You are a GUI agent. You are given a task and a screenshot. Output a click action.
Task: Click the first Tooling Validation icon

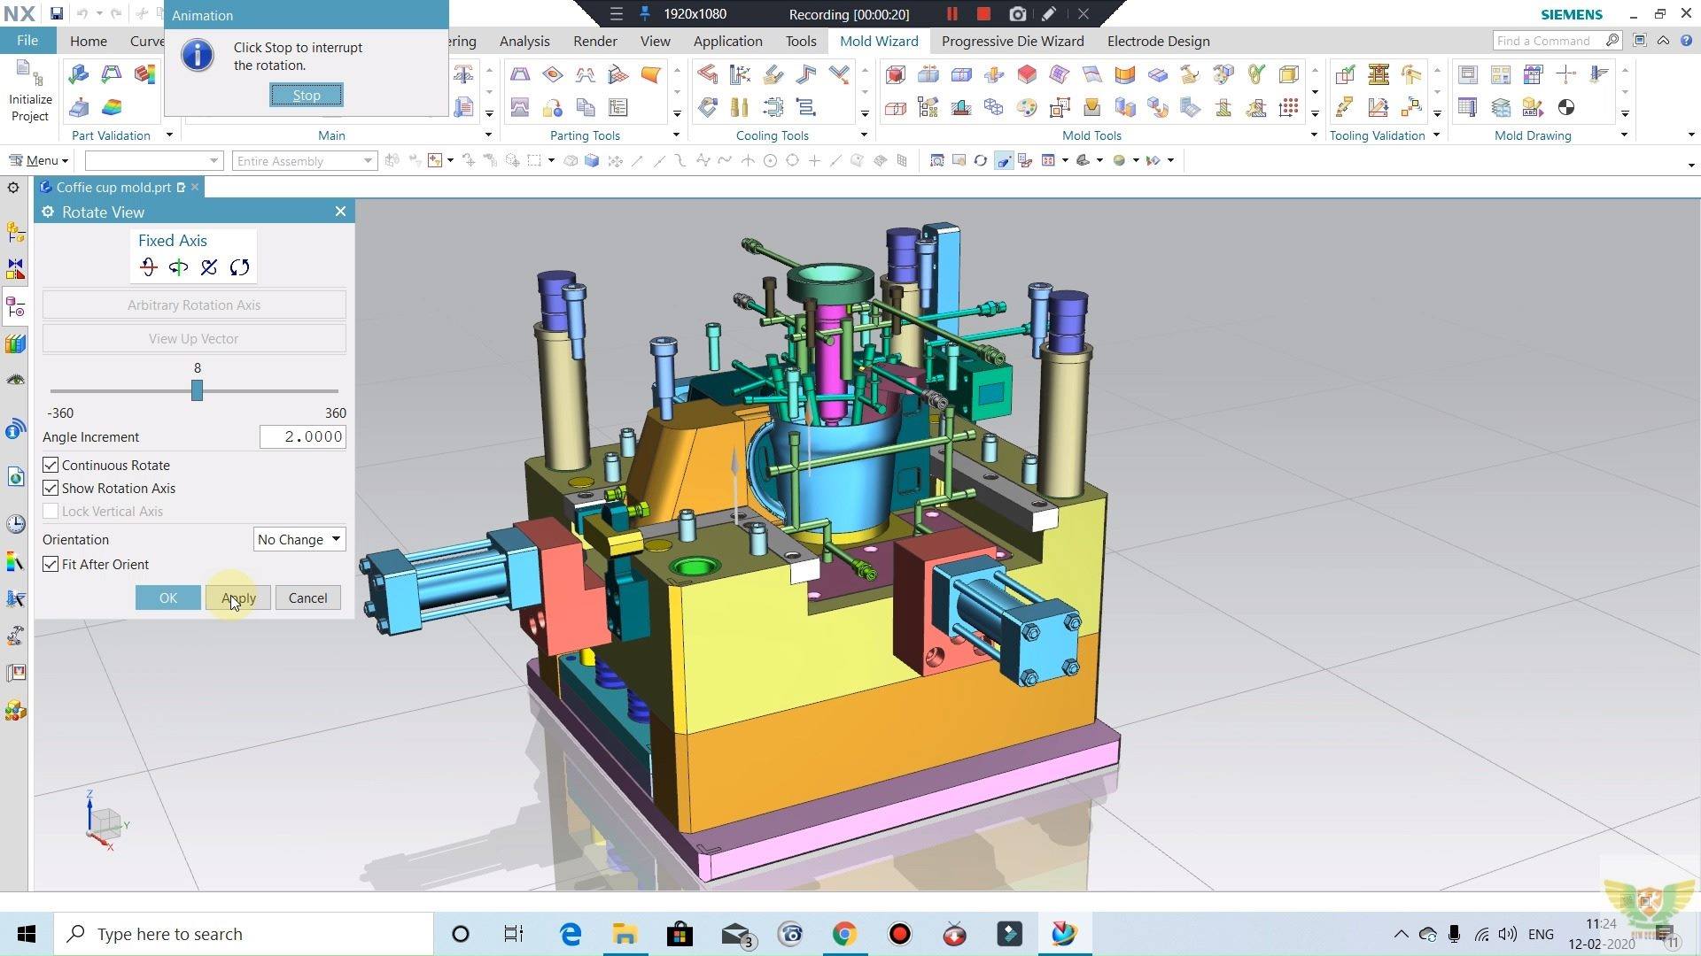click(x=1345, y=74)
